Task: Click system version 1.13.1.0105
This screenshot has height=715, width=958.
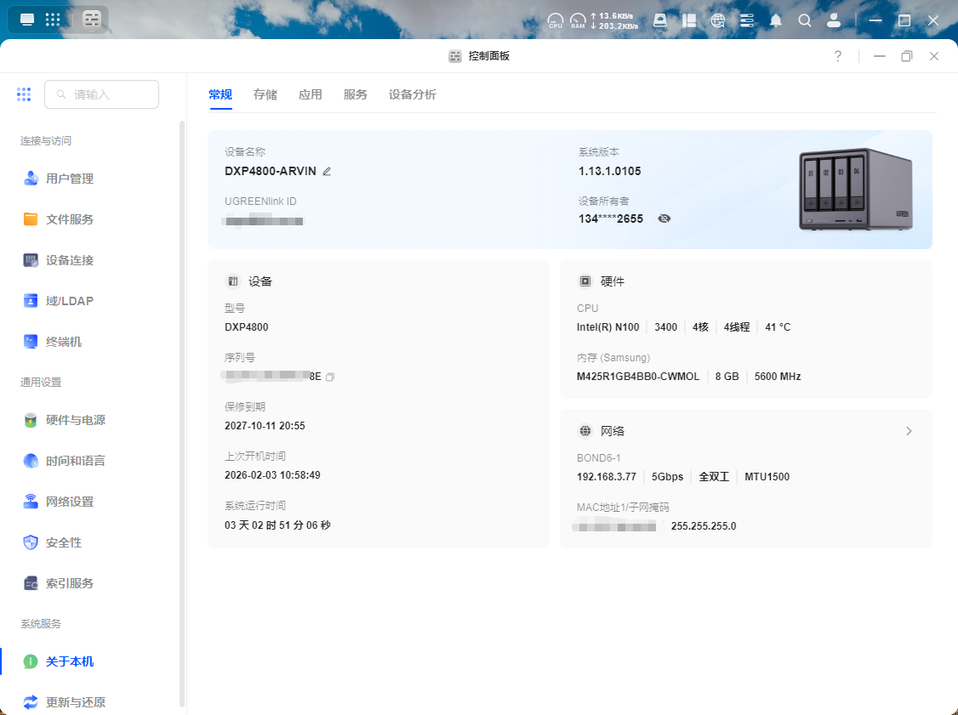Action: tap(610, 172)
